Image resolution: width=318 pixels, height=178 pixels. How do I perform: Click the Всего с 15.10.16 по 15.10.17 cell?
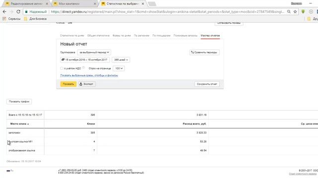(x=25, y=115)
